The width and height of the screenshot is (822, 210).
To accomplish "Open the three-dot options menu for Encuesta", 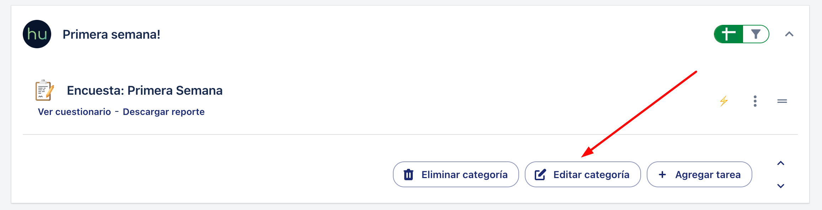I will (755, 101).
